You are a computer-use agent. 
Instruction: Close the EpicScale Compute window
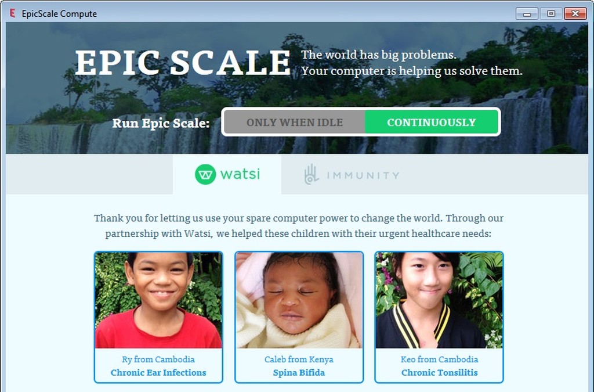[575, 14]
